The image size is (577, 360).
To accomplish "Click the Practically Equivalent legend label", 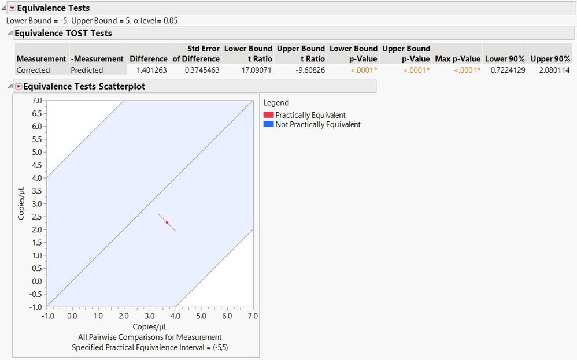I will (x=310, y=115).
